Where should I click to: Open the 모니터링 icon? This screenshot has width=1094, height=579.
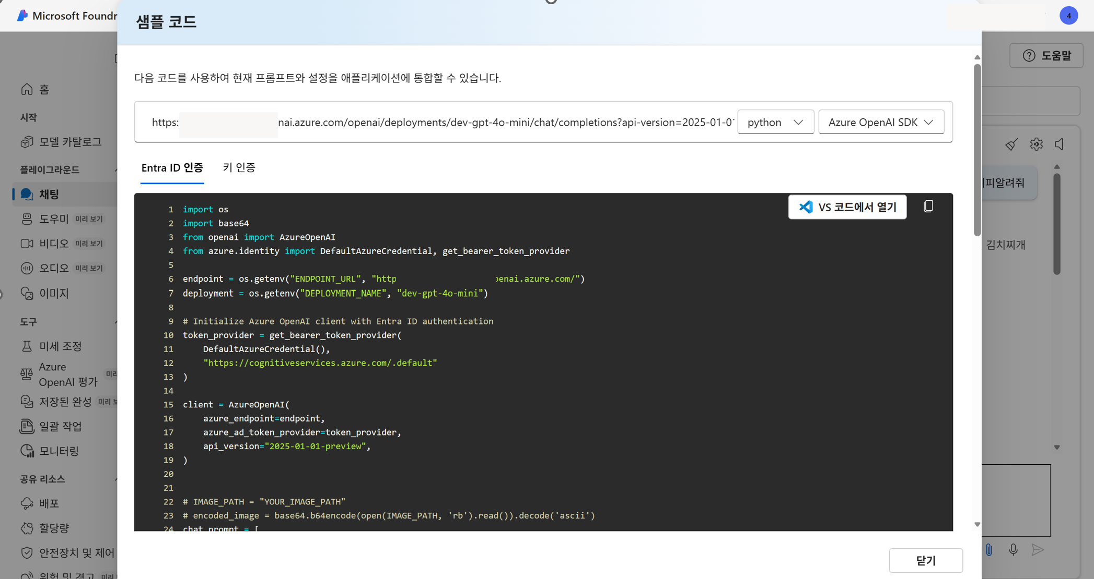[x=27, y=451]
